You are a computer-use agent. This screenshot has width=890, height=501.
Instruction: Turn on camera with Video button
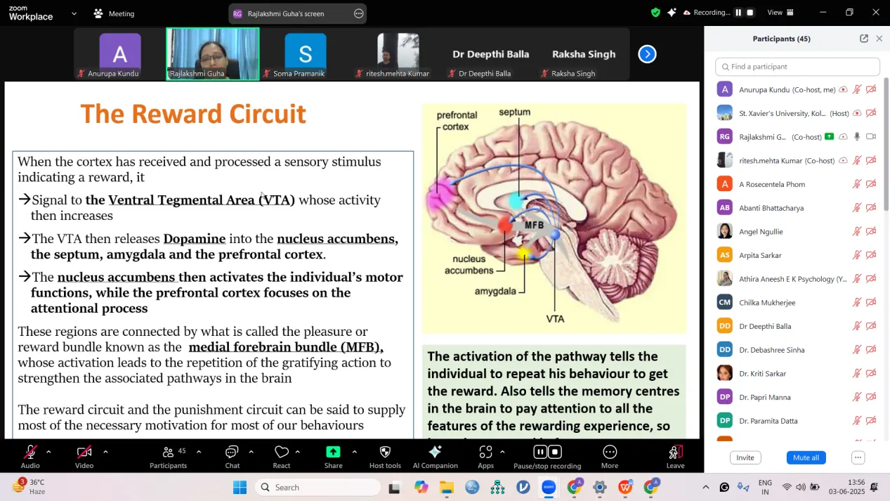84,453
